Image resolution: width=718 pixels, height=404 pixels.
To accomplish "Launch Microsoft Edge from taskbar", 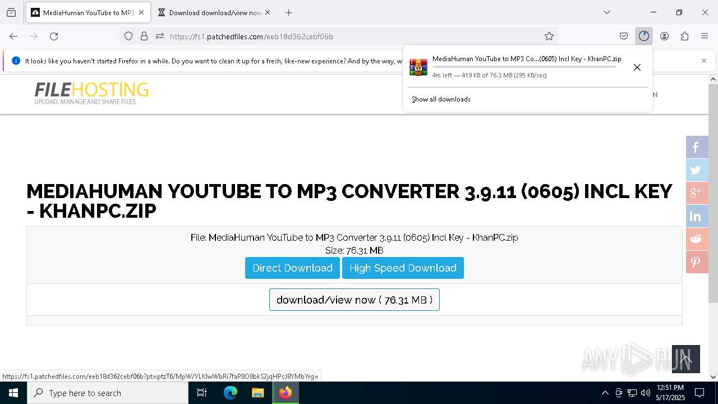I will point(231,393).
